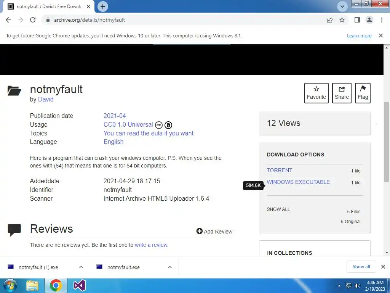Image resolution: width=390 pixels, height=293 pixels.
Task: Click the Reviews speech bubble icon
Action: tap(14, 230)
